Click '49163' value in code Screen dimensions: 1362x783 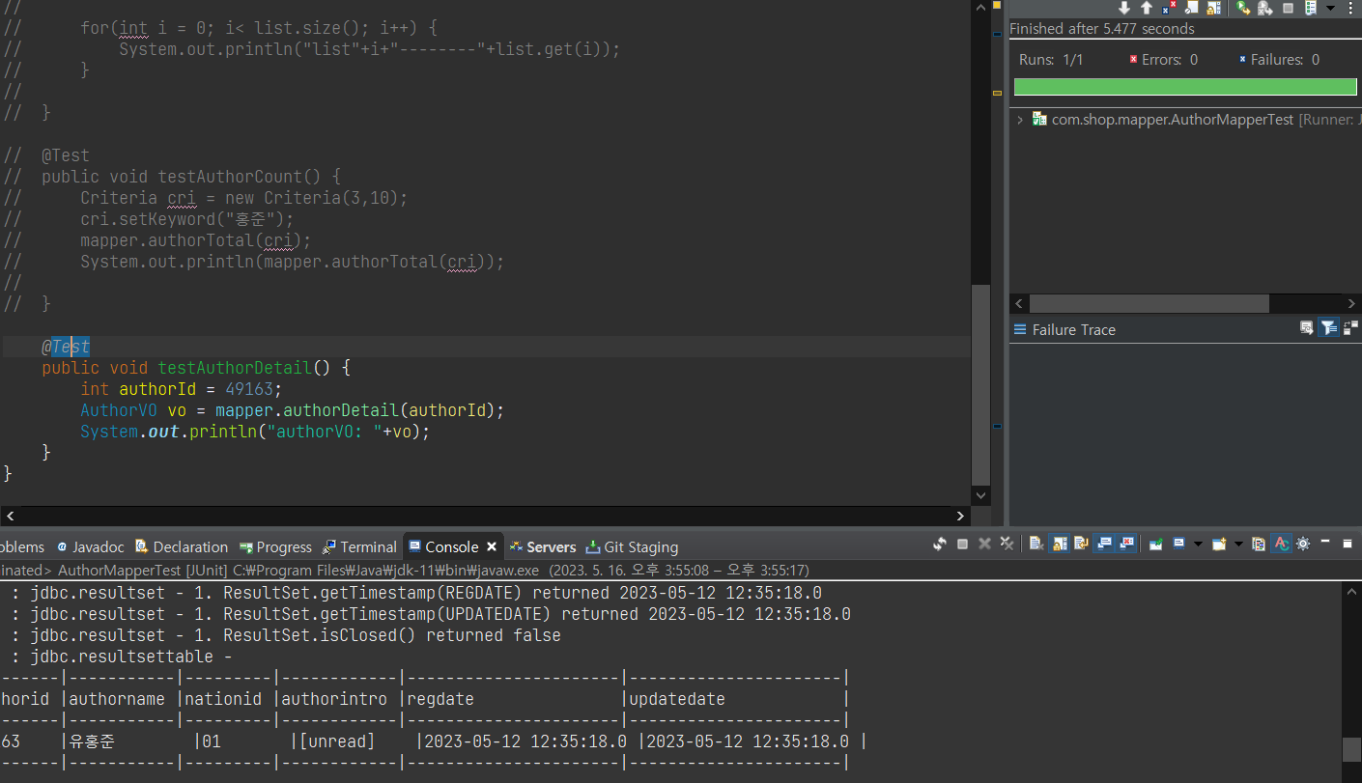point(249,389)
